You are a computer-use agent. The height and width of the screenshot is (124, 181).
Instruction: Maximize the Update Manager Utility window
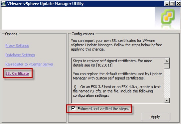pos(172,4)
